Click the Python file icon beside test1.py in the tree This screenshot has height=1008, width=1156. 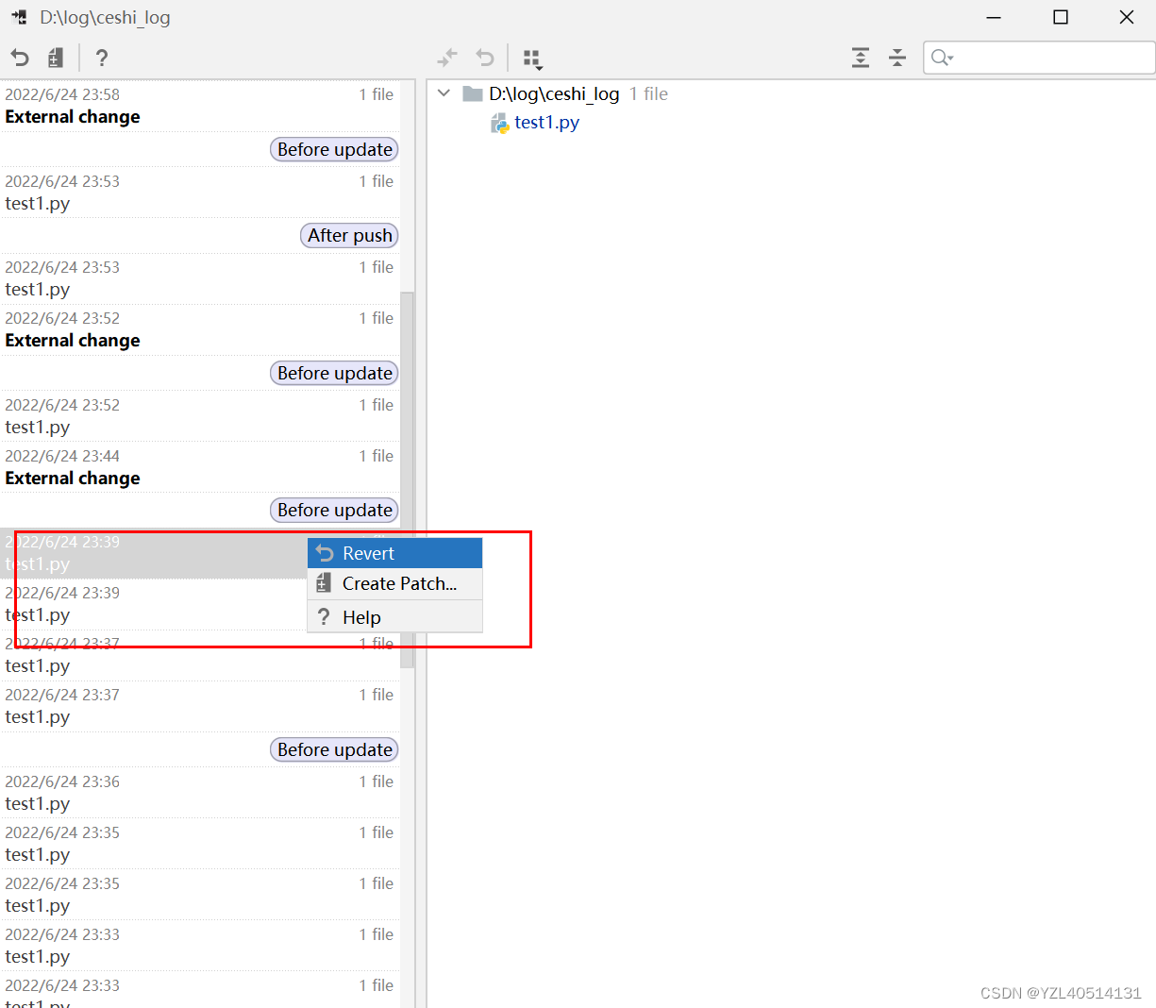point(500,123)
